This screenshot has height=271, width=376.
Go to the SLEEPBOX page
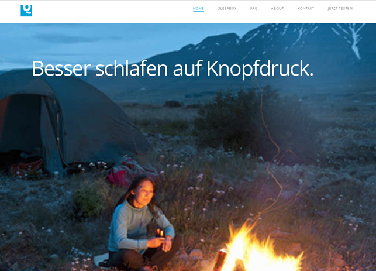[x=227, y=8]
